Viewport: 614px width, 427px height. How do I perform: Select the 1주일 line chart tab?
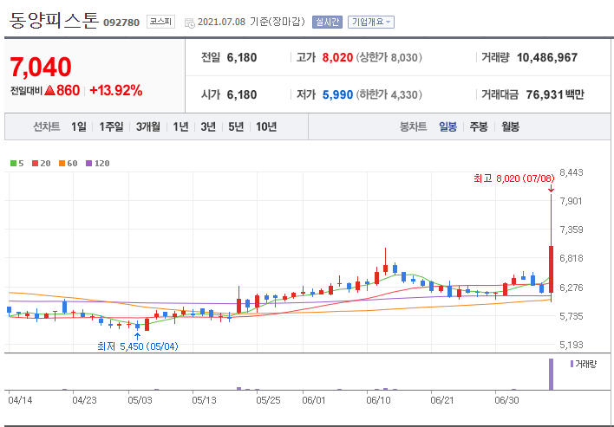pyautogui.click(x=111, y=126)
